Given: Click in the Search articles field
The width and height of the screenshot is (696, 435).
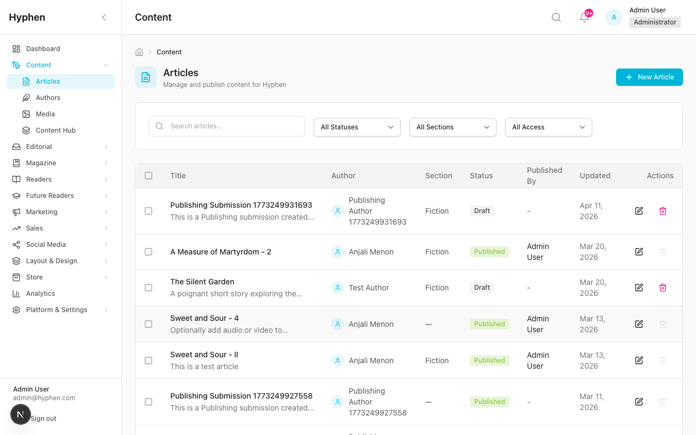Looking at the screenshot, I should click(234, 126).
